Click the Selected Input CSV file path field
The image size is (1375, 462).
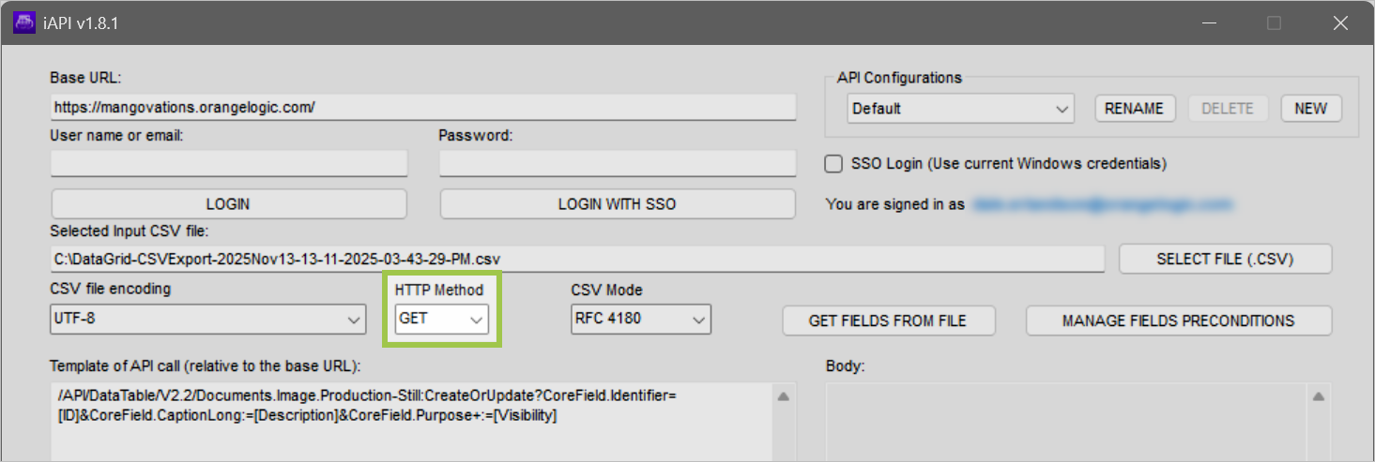point(578,259)
